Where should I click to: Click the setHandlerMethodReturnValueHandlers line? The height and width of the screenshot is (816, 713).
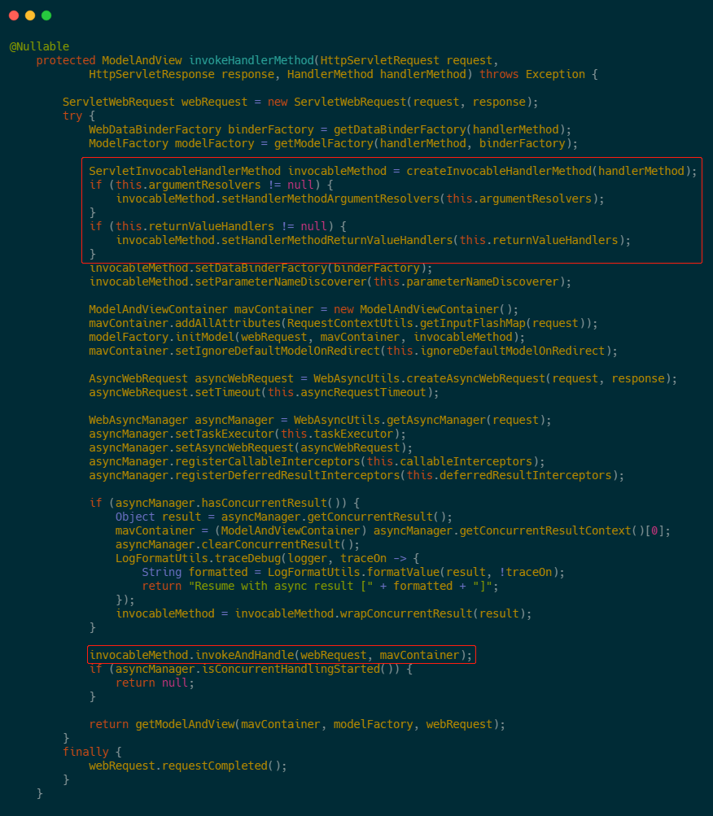point(374,240)
